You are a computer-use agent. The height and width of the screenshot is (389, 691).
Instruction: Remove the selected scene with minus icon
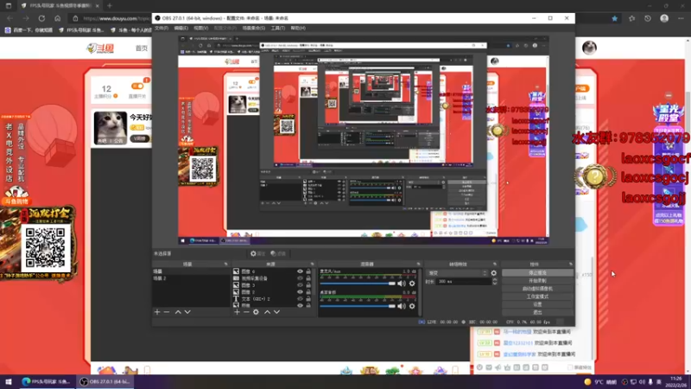click(167, 312)
